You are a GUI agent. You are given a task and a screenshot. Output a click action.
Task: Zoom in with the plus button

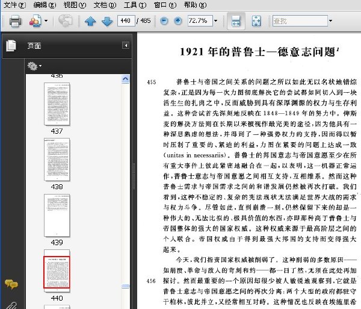click(177, 21)
